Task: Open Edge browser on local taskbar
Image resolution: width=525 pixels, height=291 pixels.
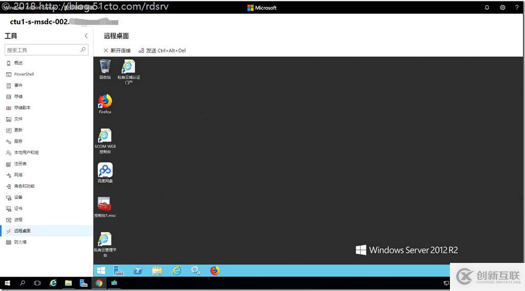Action: click(x=53, y=283)
